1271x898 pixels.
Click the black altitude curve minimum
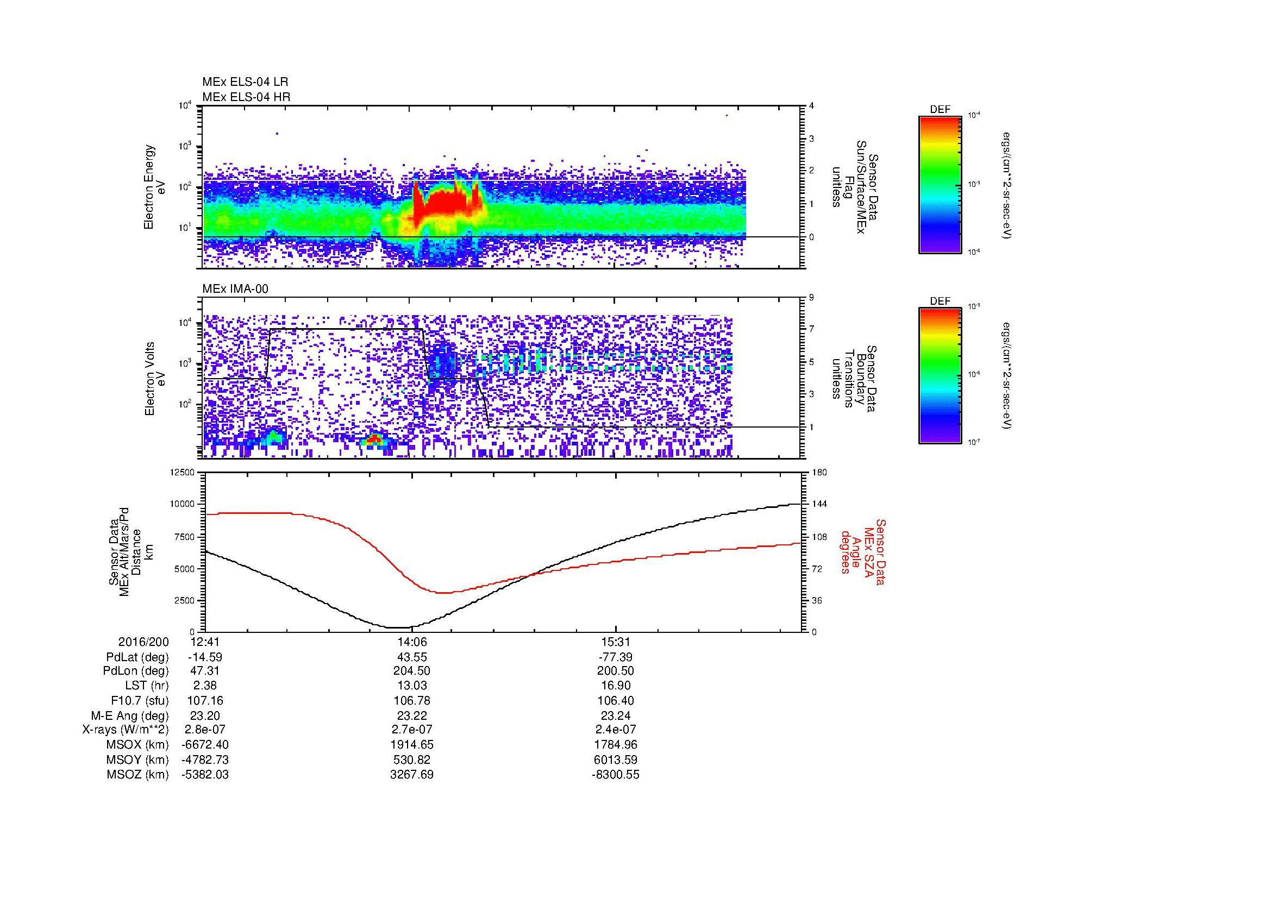(398, 627)
